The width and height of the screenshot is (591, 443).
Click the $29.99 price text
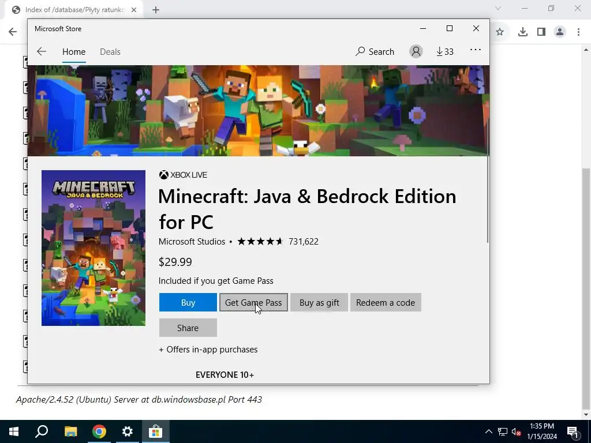(175, 262)
